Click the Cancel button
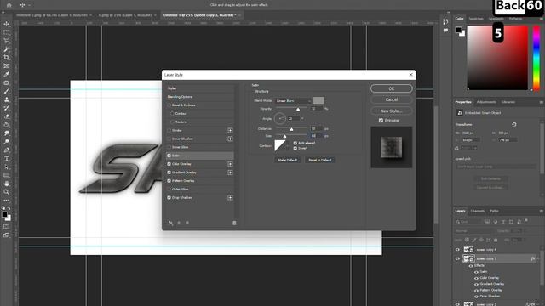The image size is (545, 306). point(392,99)
